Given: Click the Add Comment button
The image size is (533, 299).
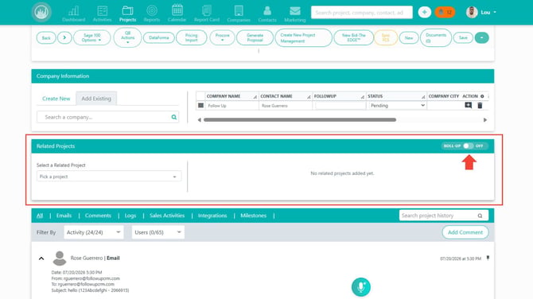Looking at the screenshot, I should [465, 232].
